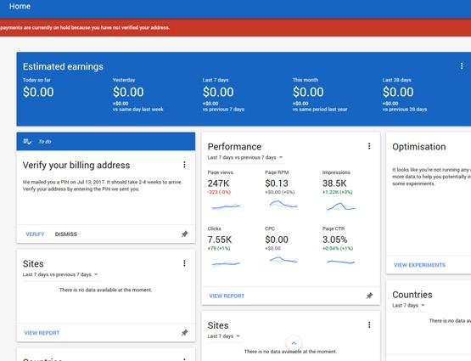Click the 3.05% Page CTR value
The width and height of the screenshot is (471, 361).
(335, 240)
